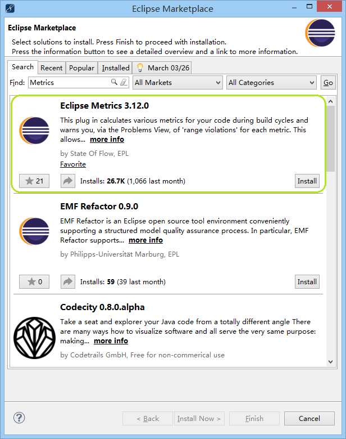Click the share arrow for Eclipse Metrics
This screenshot has height=439, width=346.
[x=68, y=181]
